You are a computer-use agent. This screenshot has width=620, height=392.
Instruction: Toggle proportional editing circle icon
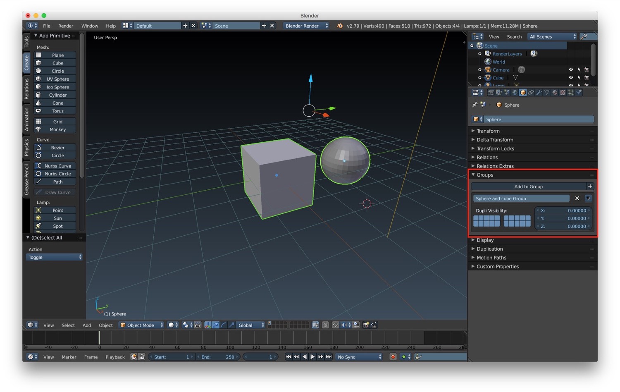(325, 325)
